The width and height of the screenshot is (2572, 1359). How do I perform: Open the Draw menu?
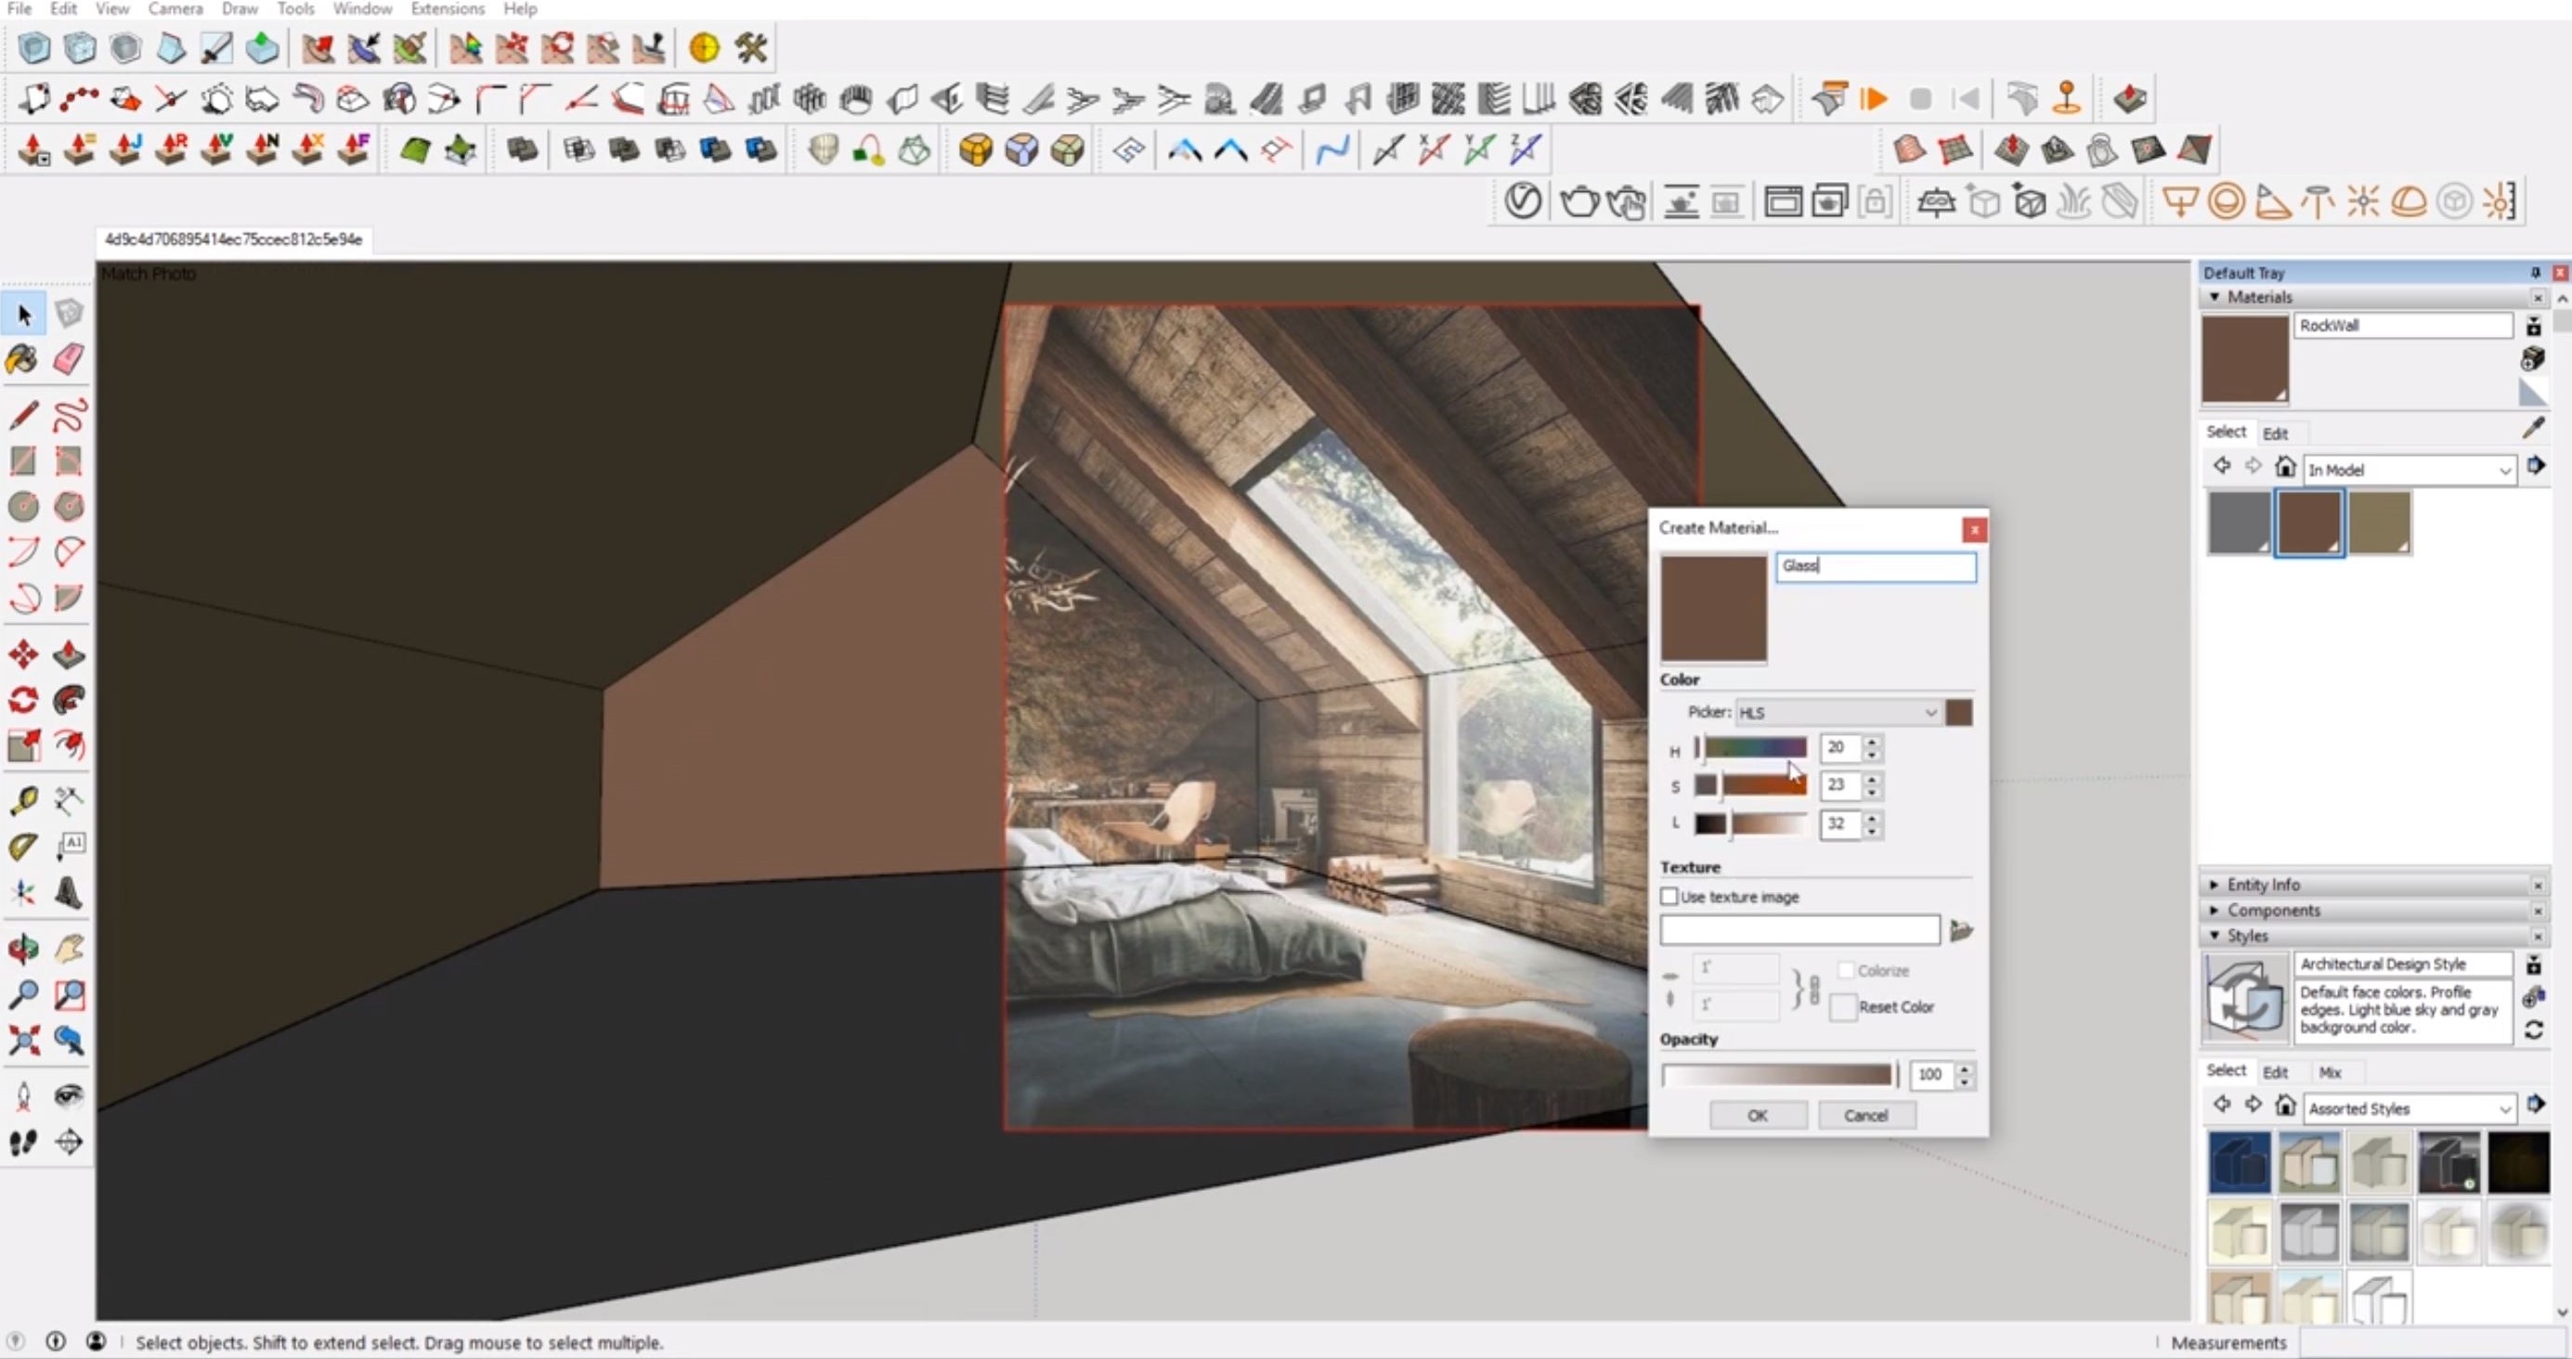[x=240, y=9]
